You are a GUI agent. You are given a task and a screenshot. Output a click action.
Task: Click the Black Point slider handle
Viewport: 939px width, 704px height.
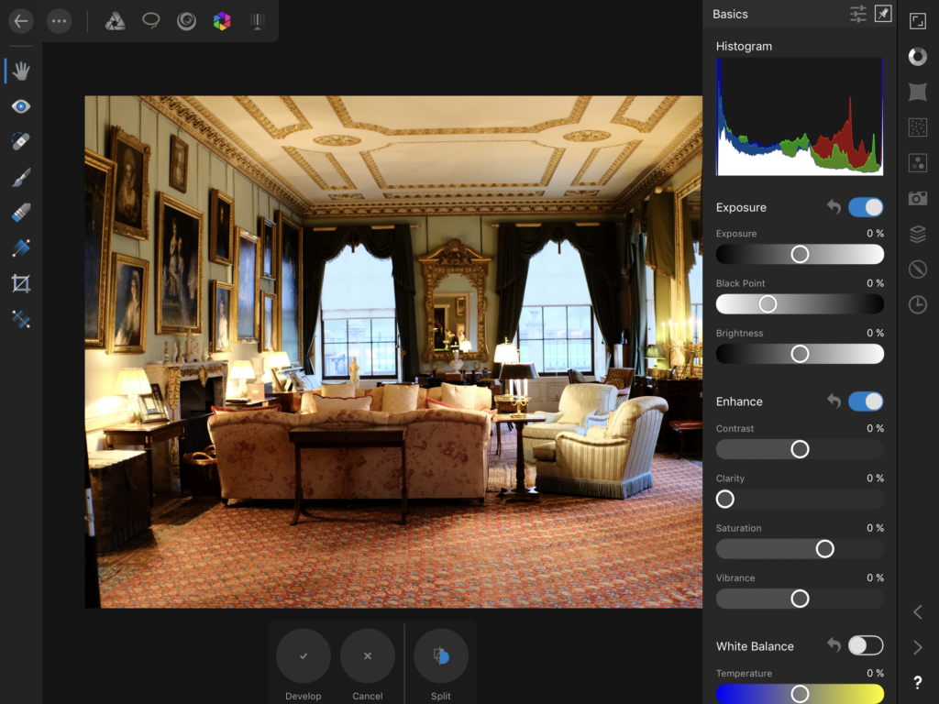coord(768,304)
